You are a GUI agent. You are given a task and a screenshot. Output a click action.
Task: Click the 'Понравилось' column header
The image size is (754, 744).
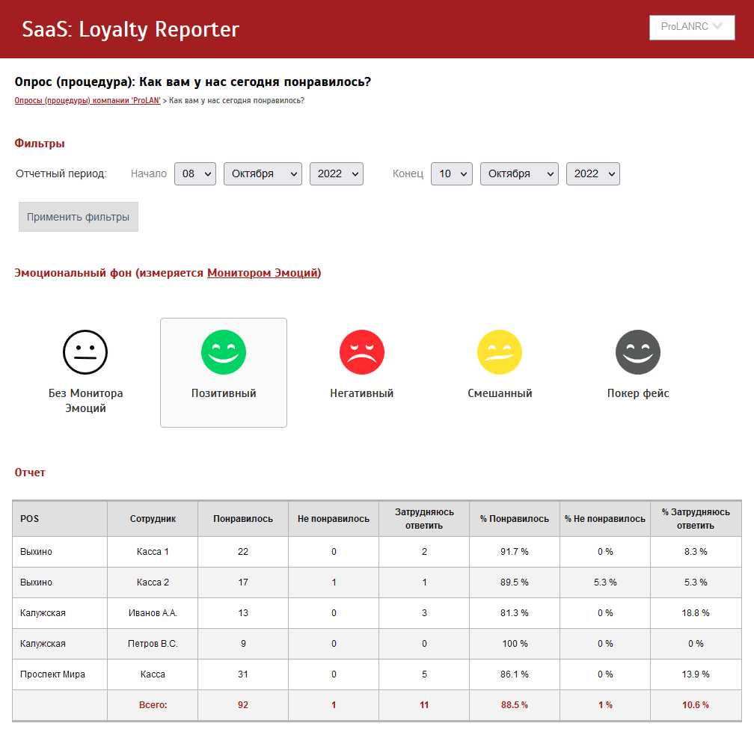pyautogui.click(x=243, y=518)
